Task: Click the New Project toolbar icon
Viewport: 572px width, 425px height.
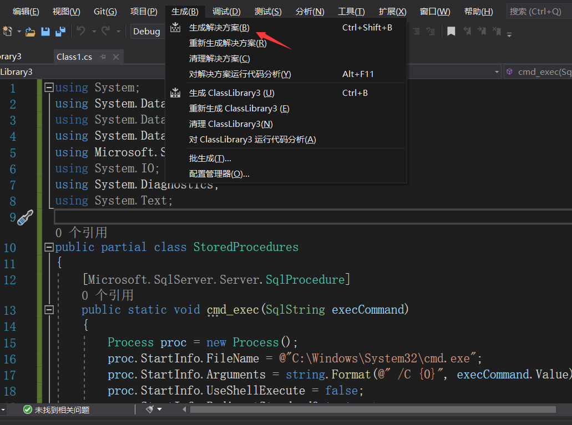Action: click(7, 32)
